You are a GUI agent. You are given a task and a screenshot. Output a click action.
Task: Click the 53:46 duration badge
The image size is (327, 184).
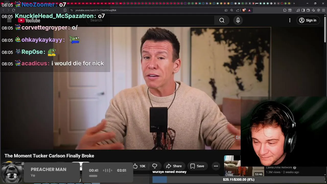[259, 174]
